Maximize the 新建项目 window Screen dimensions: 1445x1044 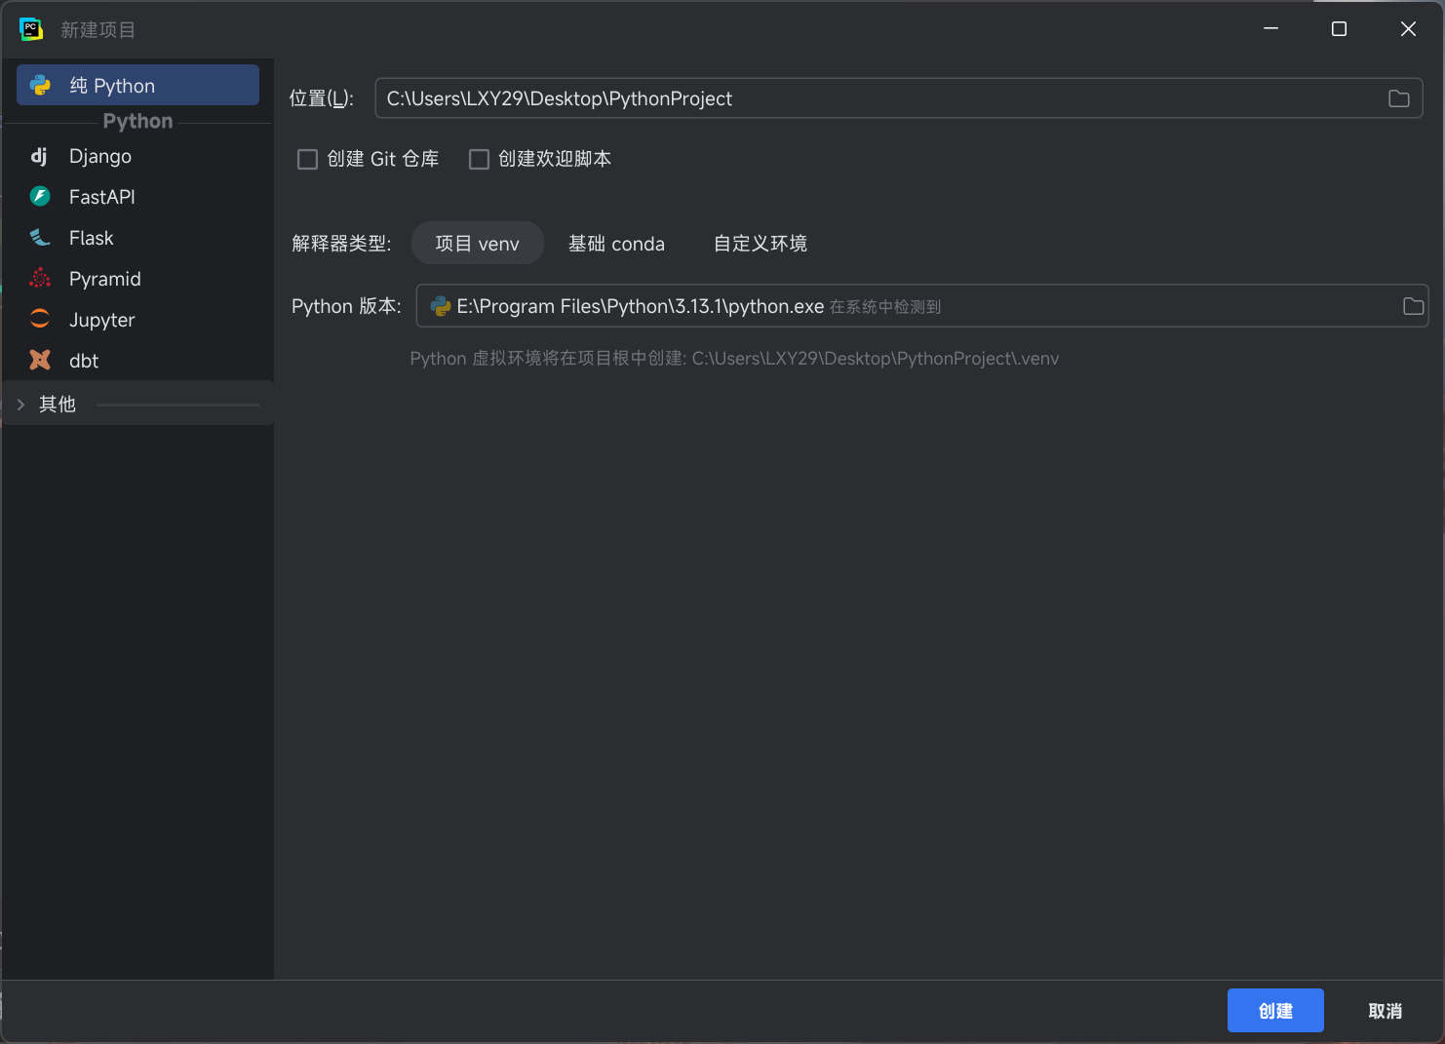tap(1339, 29)
